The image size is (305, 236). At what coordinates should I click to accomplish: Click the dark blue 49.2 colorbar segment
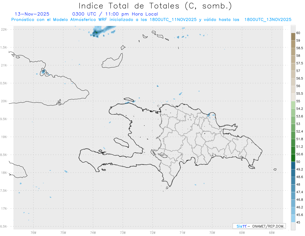293,165
